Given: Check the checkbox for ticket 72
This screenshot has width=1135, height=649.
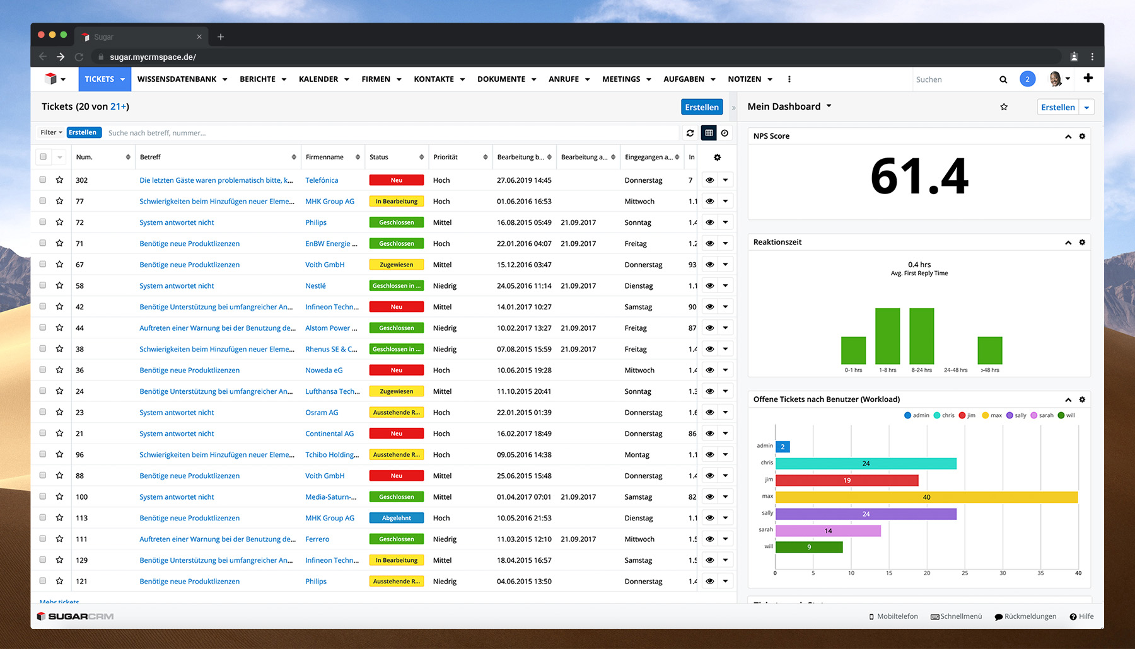Looking at the screenshot, I should click(x=43, y=222).
